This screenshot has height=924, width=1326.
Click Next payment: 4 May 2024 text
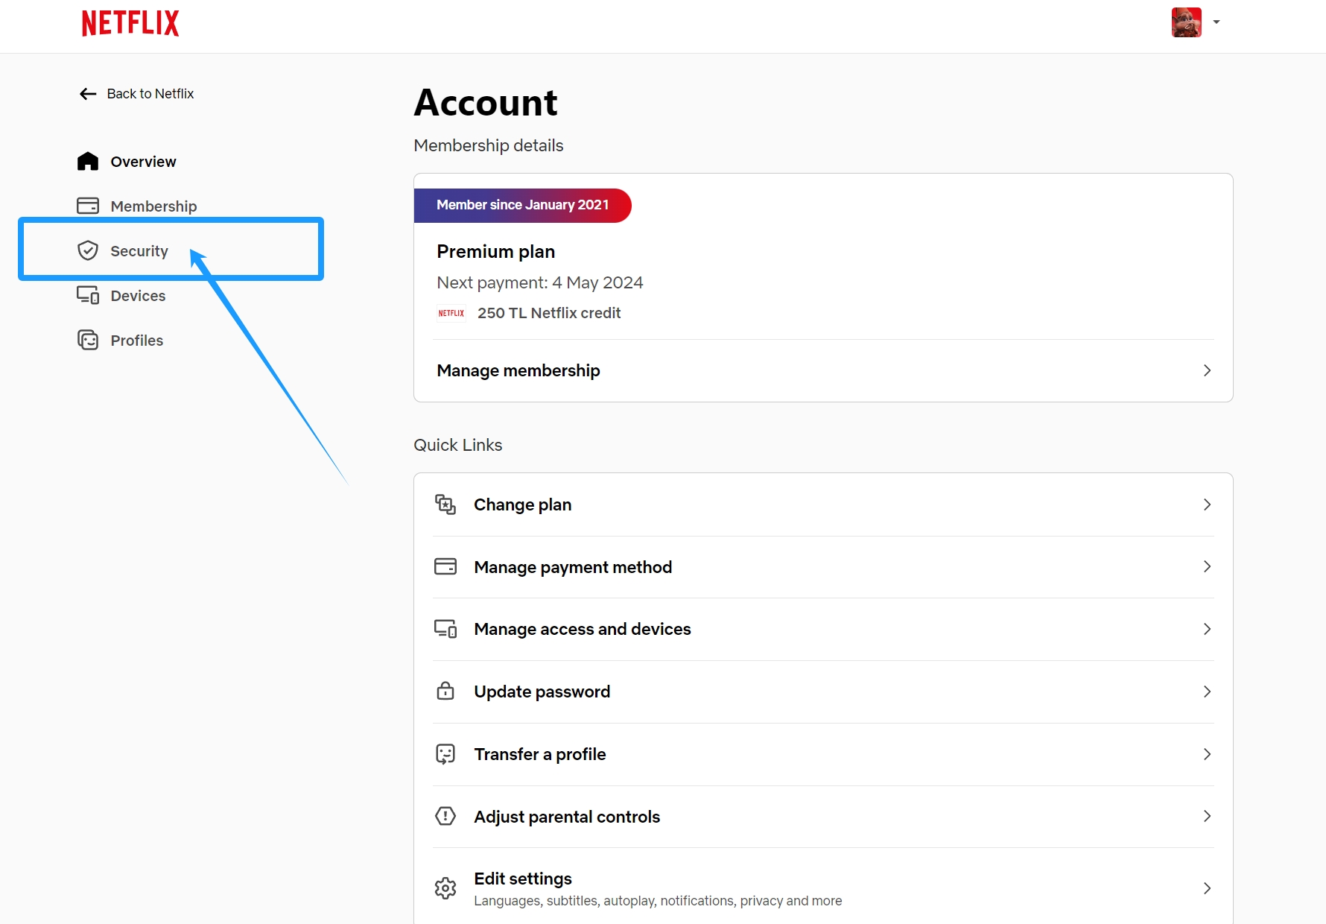click(540, 283)
